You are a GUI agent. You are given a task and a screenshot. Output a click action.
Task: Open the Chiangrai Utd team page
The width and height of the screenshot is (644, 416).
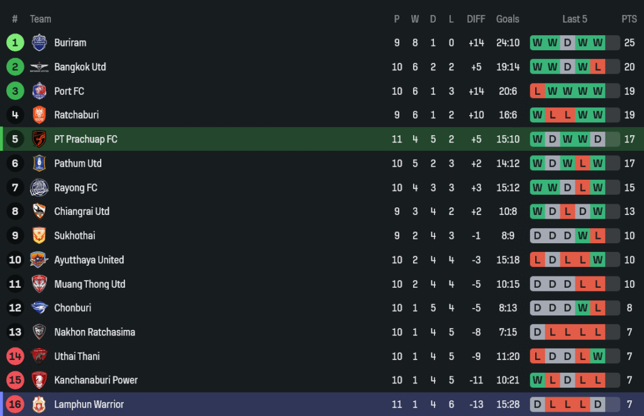tap(82, 212)
